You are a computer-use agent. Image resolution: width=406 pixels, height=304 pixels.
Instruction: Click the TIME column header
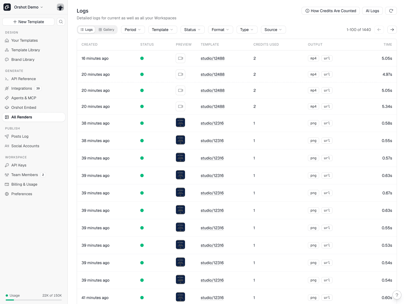388,44
